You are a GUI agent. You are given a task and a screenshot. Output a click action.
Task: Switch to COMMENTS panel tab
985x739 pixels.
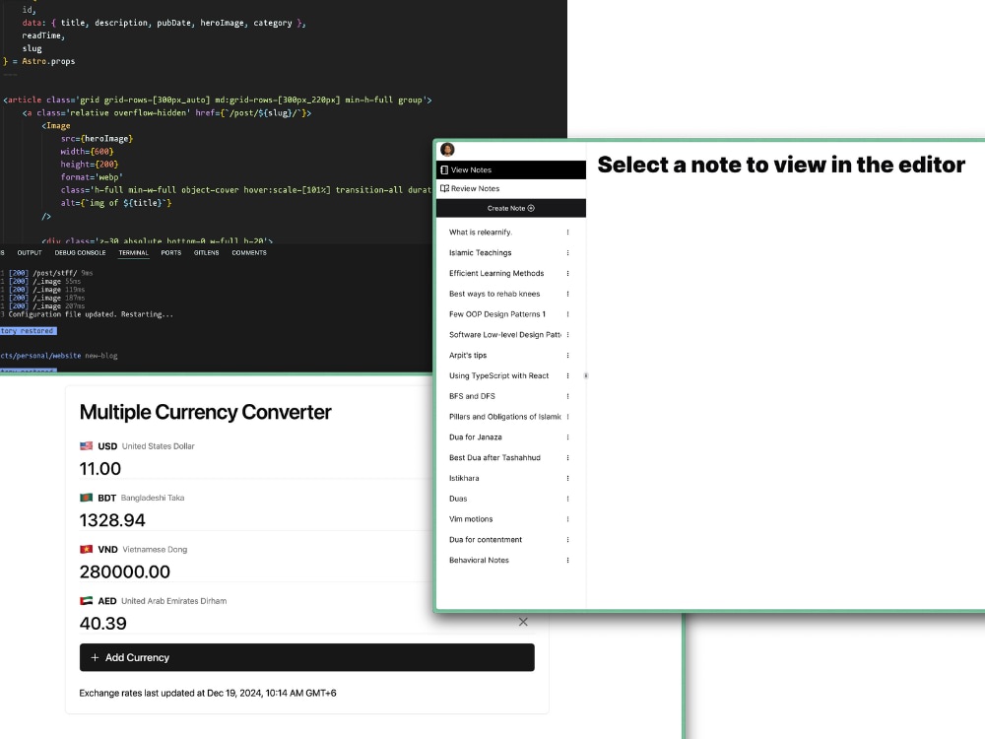[249, 252]
